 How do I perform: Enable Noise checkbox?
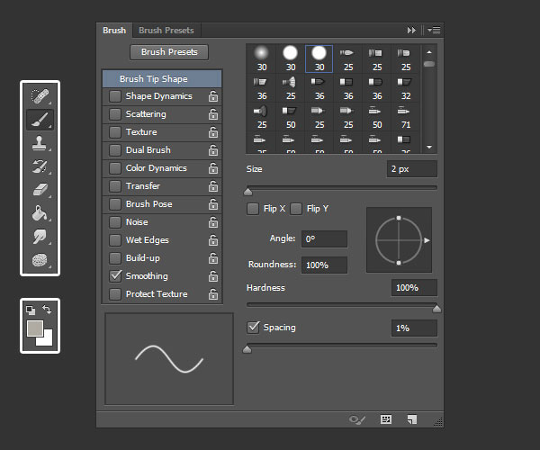[x=115, y=222]
